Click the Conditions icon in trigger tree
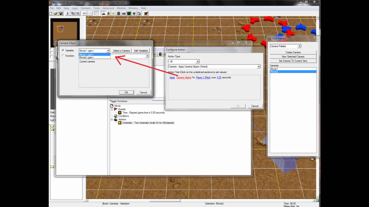This screenshot has height=207, width=369. [x=116, y=116]
